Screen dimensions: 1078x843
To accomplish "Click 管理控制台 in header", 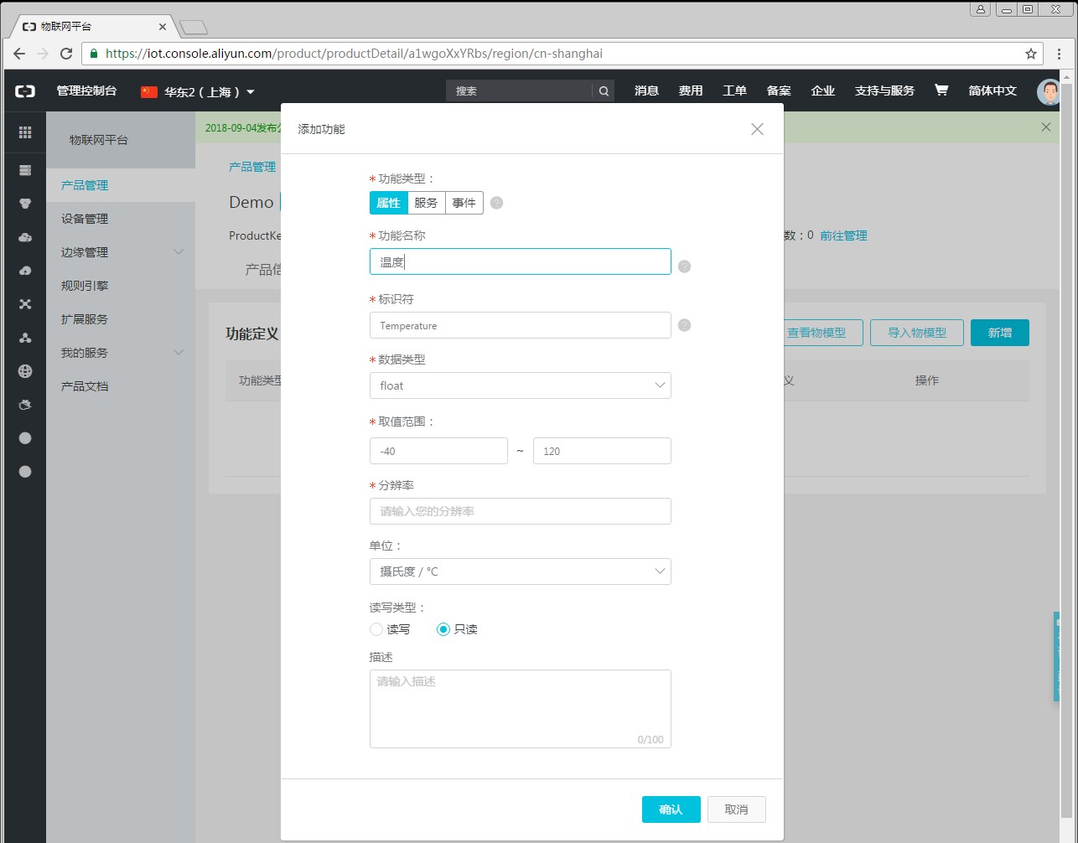I will click(86, 91).
